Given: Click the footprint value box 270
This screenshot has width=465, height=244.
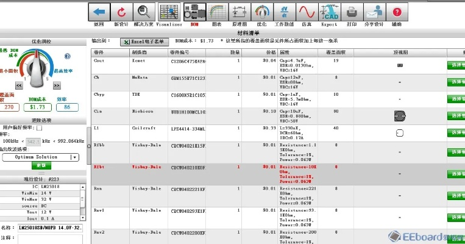Looking at the screenshot, I should [9, 107].
